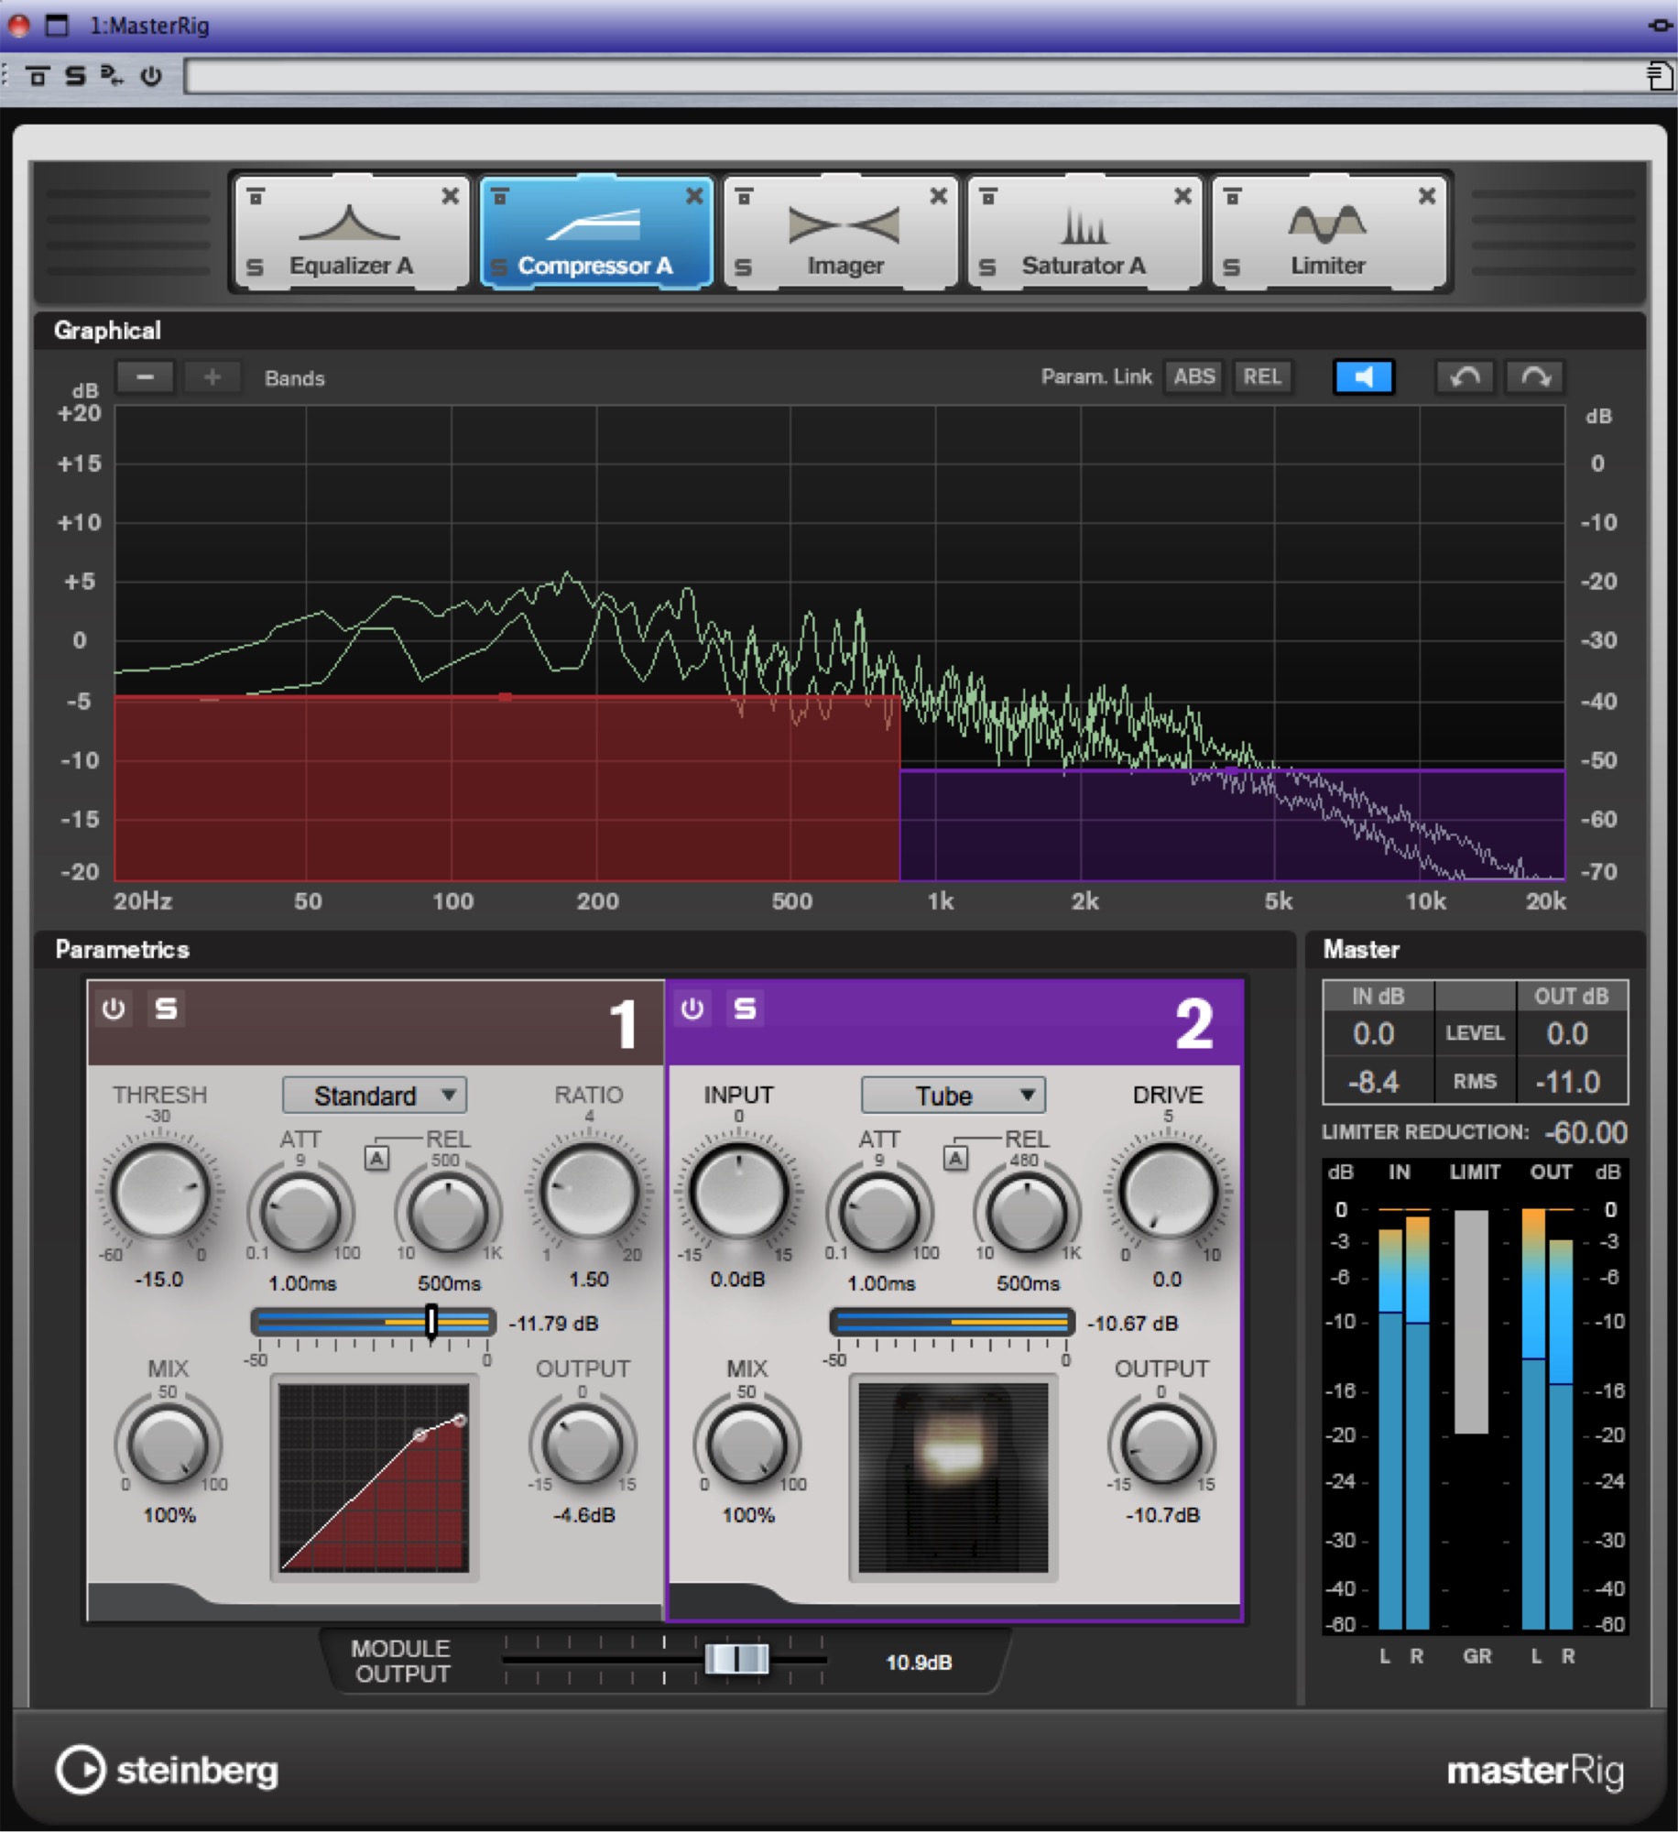The image size is (1678, 1832).
Task: Bypass the Imager module icon
Action: pos(745,196)
